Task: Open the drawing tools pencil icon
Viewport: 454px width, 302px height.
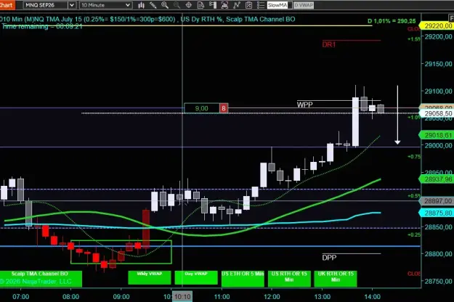Action: [153, 5]
